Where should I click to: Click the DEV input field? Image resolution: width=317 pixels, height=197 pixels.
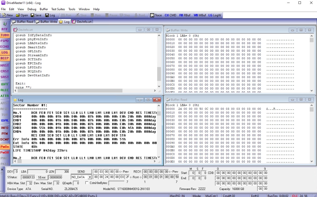[16, 172]
